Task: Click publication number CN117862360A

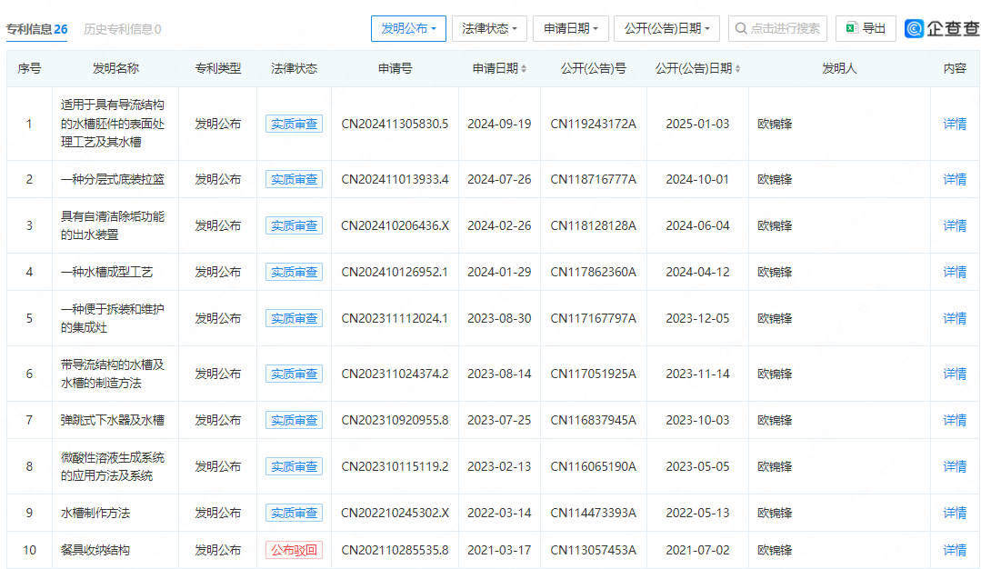Action: click(x=593, y=272)
